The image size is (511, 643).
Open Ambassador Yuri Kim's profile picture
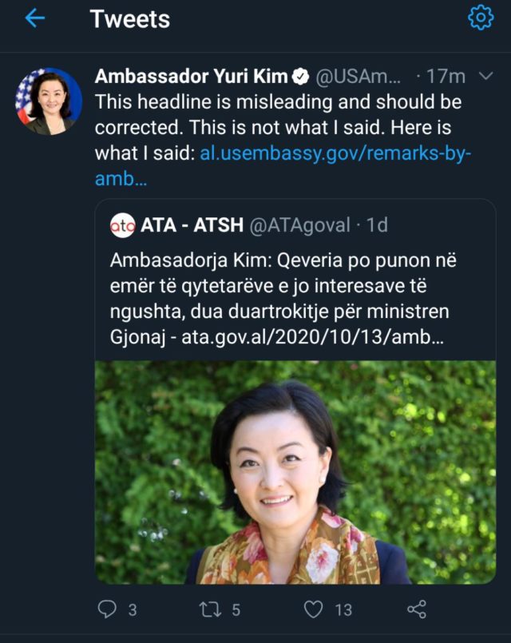click(49, 101)
